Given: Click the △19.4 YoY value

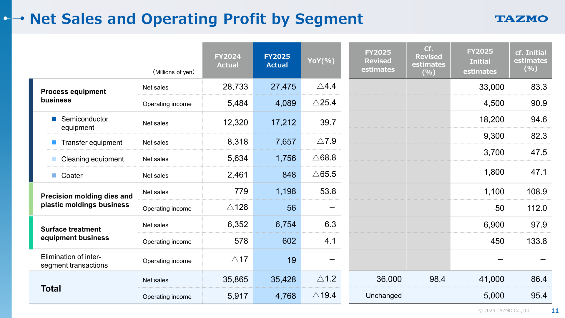Looking at the screenshot, I should [x=324, y=295].
